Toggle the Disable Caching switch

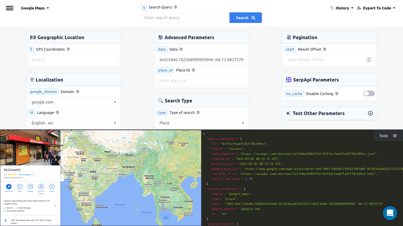pyautogui.click(x=369, y=94)
